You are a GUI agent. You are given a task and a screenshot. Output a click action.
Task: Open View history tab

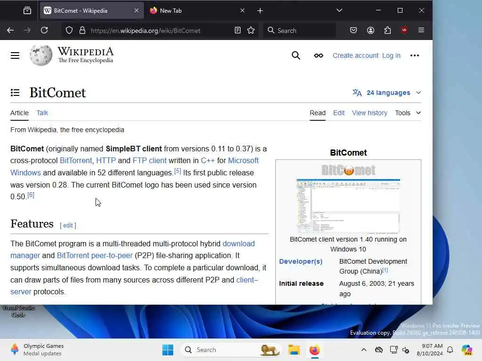[370, 113]
